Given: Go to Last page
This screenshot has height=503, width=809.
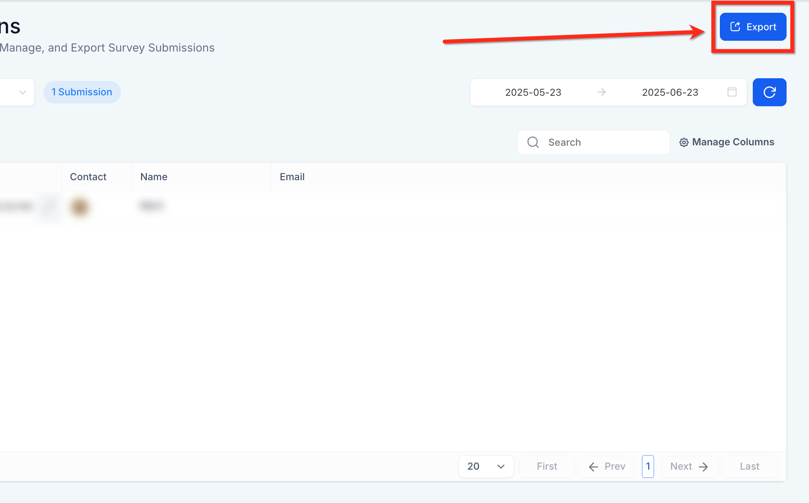Looking at the screenshot, I should pyautogui.click(x=749, y=466).
